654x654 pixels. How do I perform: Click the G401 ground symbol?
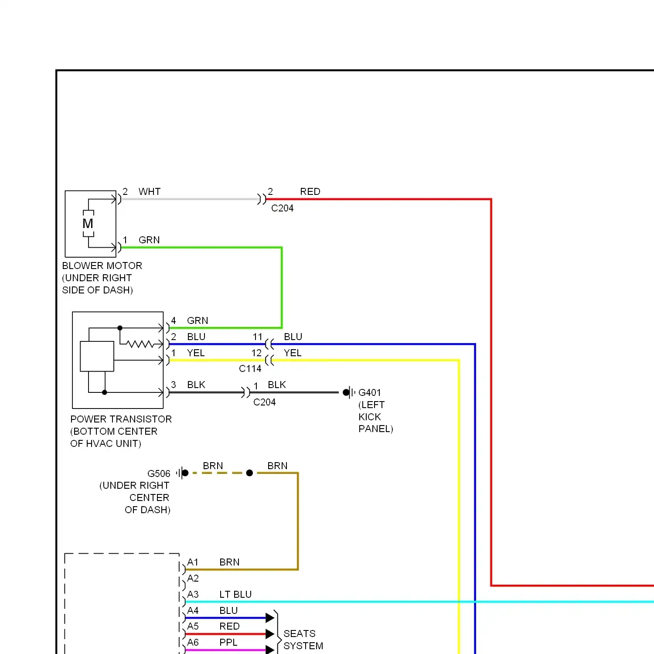pos(349,392)
